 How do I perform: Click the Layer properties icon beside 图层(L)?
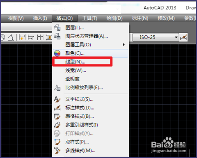[x=57, y=27]
